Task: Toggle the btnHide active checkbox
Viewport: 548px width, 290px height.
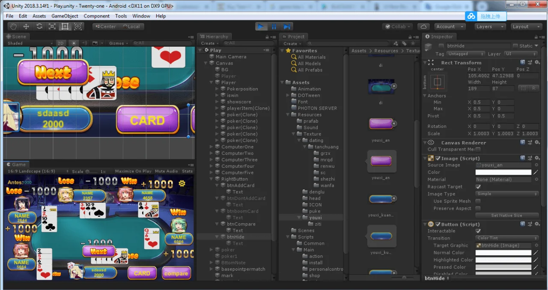Action: [x=441, y=46]
